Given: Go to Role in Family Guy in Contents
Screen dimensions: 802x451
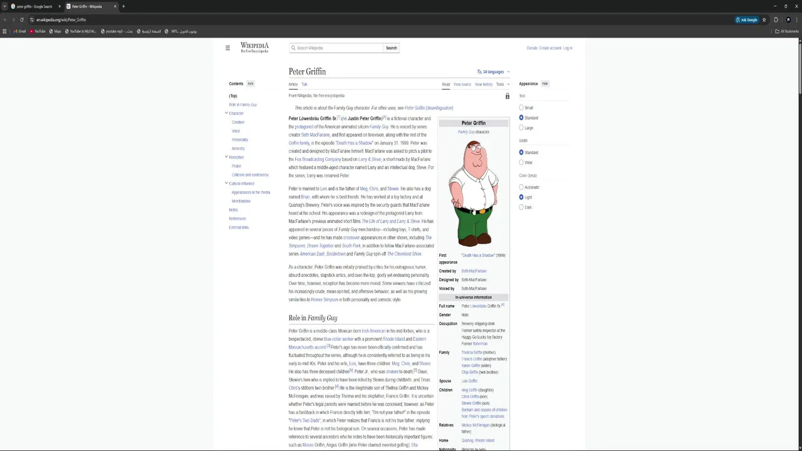Looking at the screenshot, I should pos(243,105).
